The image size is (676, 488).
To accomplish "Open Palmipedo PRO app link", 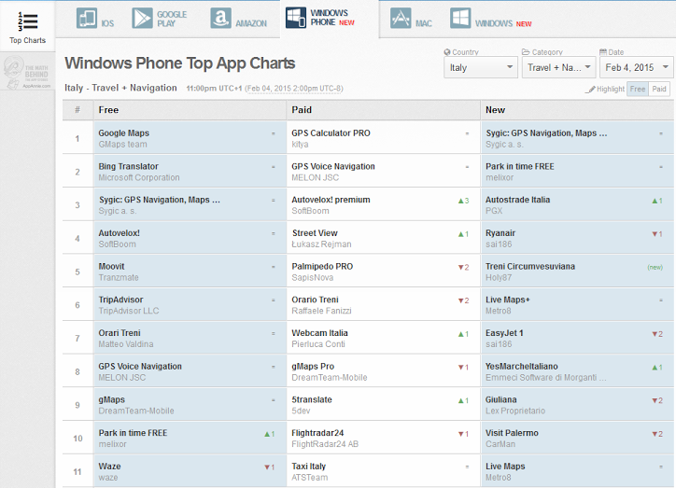I will pyautogui.click(x=322, y=266).
